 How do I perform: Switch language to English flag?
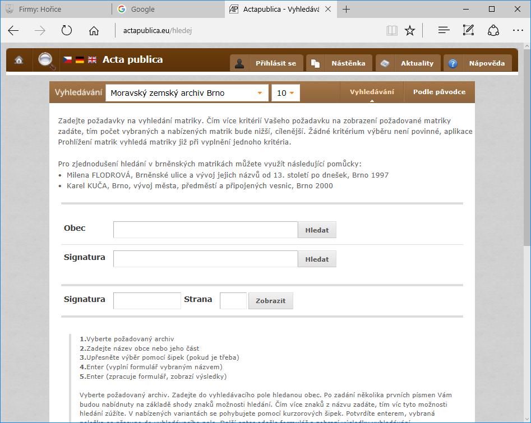[x=92, y=59]
